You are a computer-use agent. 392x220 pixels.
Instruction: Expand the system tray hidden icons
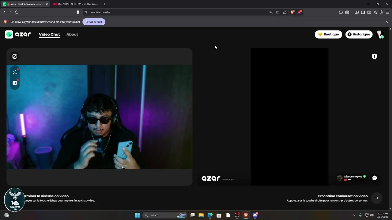tap(354, 215)
